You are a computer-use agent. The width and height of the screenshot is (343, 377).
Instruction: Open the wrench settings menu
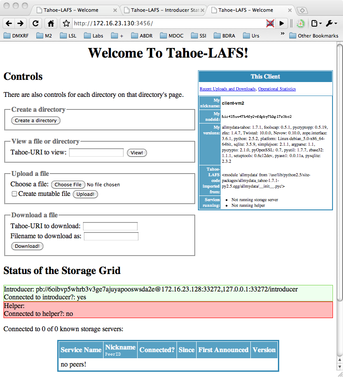click(332, 23)
